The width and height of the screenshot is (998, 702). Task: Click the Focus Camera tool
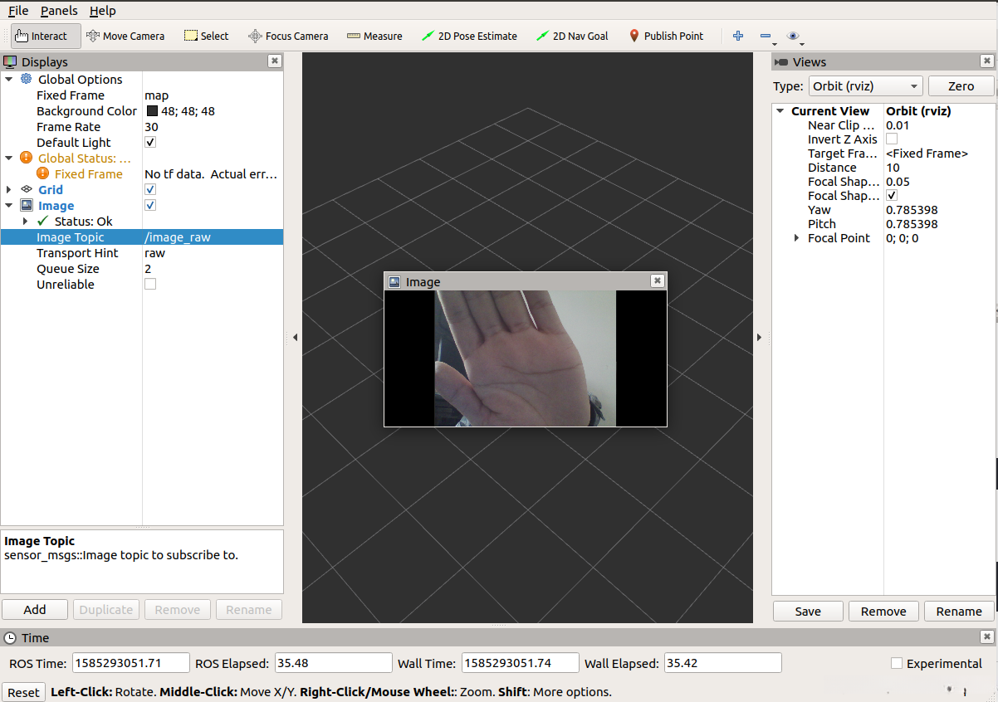(288, 36)
